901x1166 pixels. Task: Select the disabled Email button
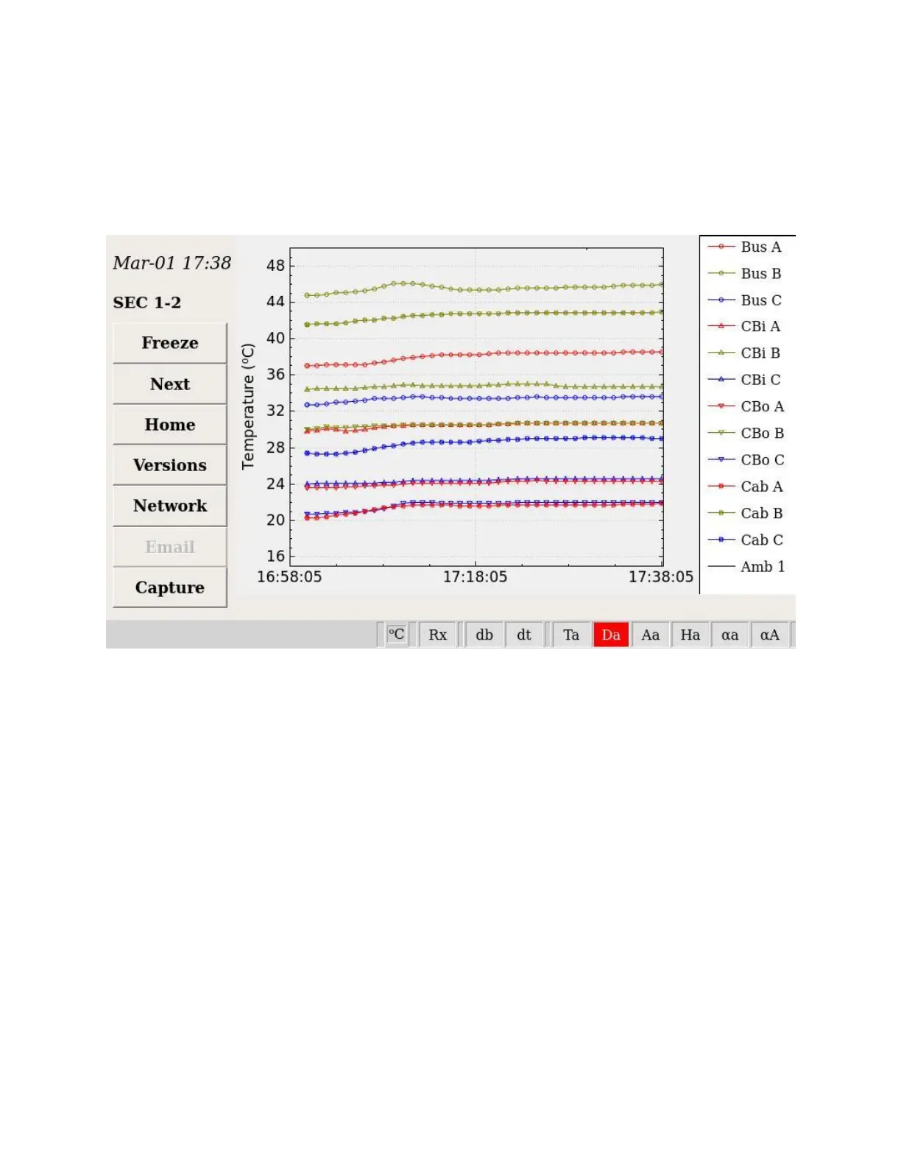[x=169, y=547]
